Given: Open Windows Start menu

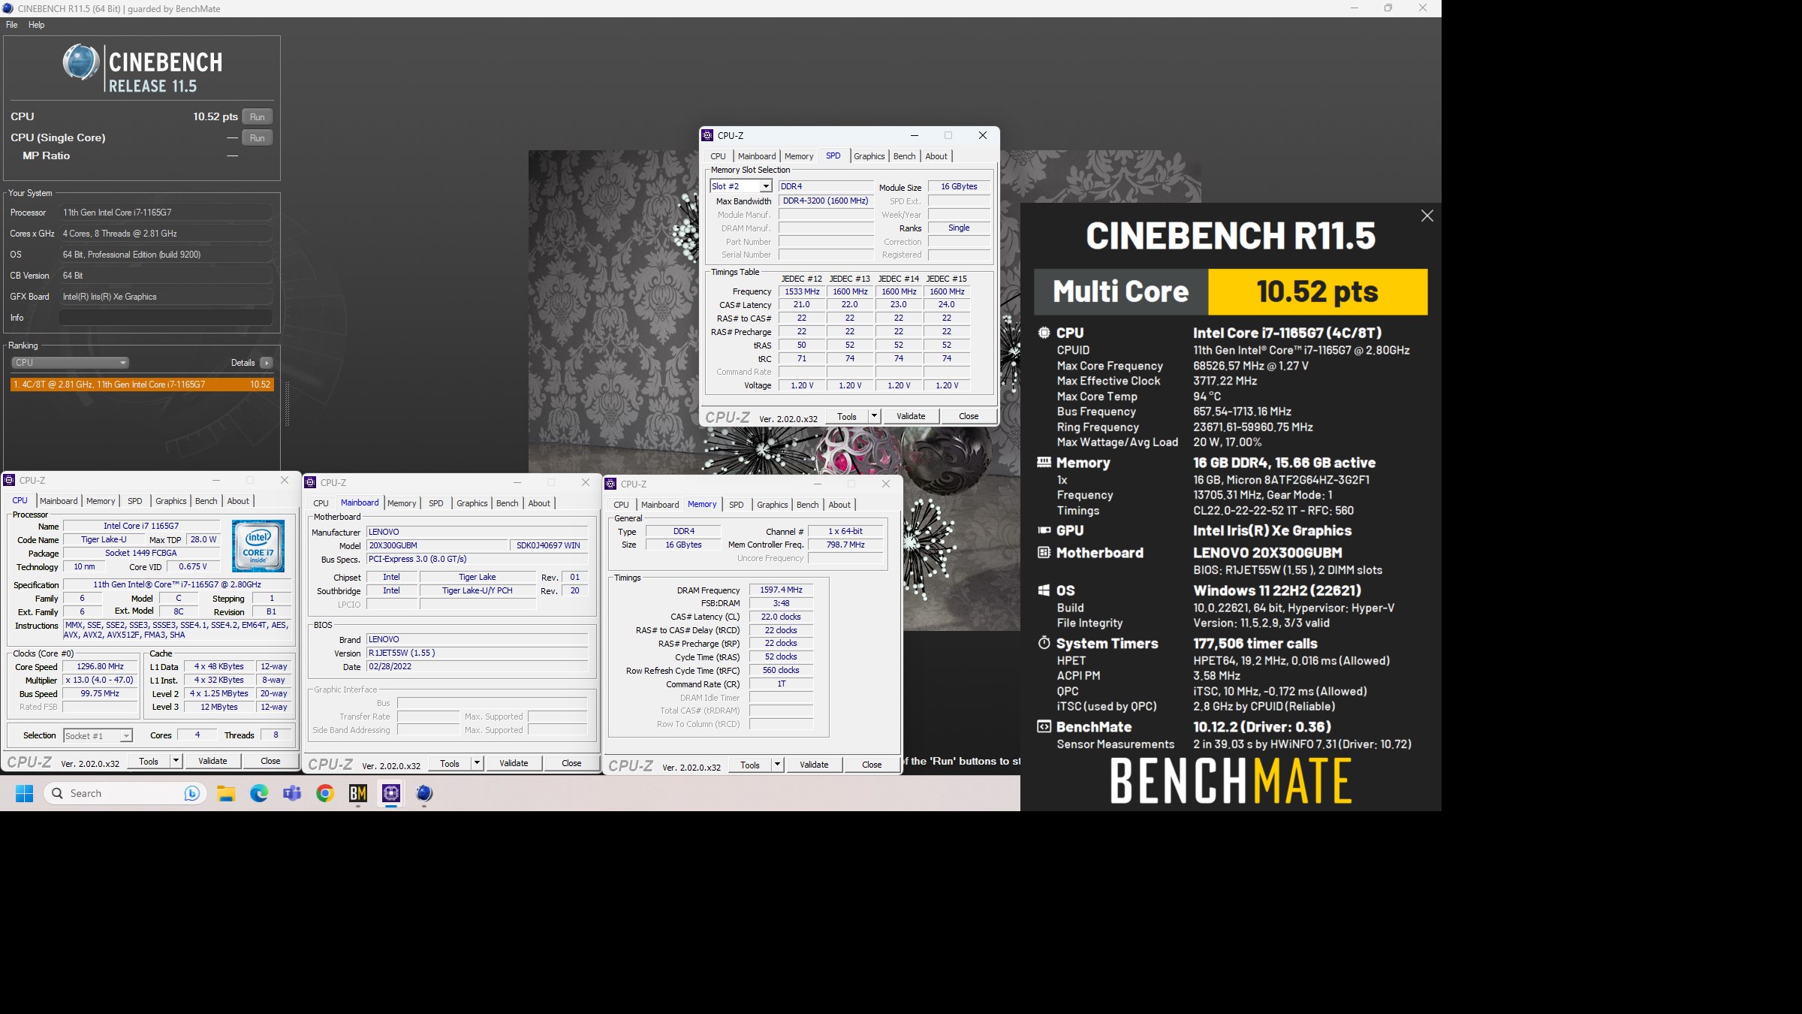Looking at the screenshot, I should point(25,793).
